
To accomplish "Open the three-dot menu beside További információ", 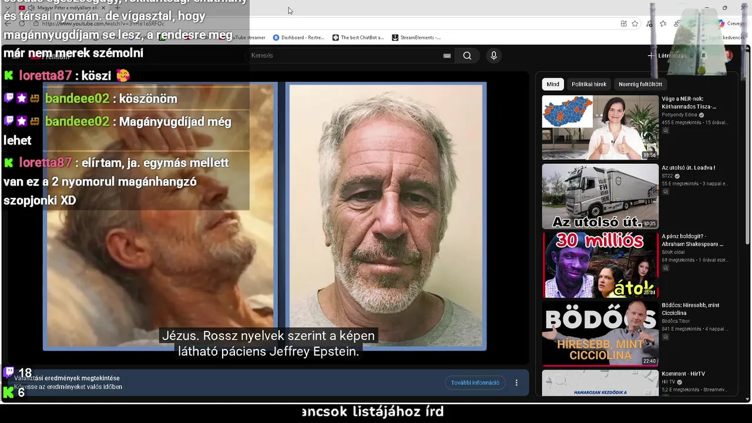I will click(x=516, y=382).
